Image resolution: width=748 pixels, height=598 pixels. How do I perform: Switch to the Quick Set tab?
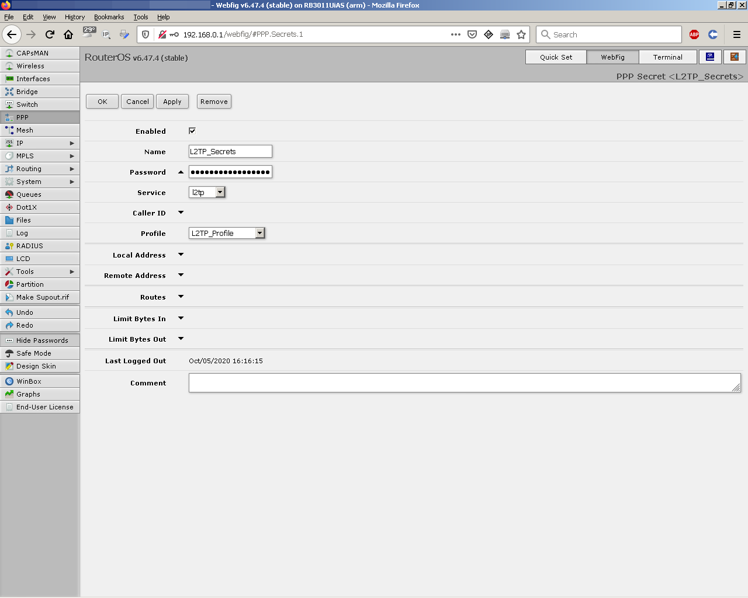[556, 57]
